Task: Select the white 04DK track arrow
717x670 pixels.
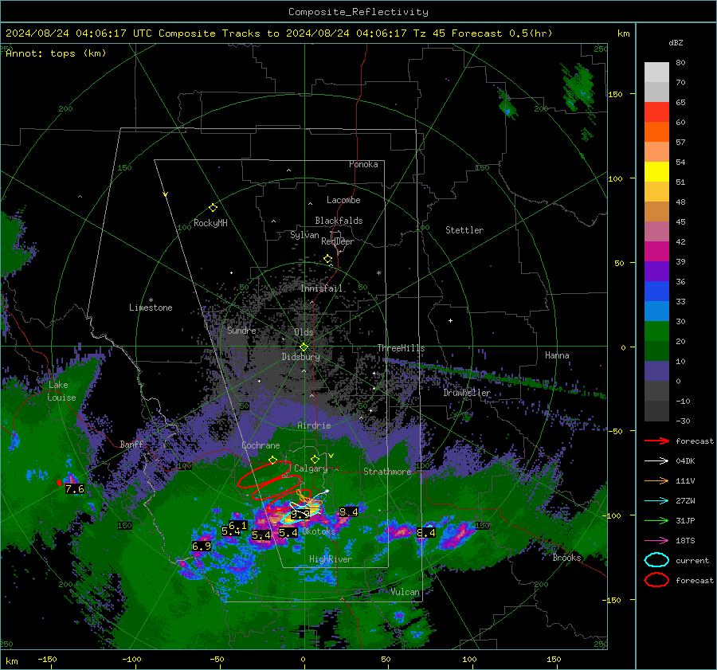Action: tap(656, 461)
